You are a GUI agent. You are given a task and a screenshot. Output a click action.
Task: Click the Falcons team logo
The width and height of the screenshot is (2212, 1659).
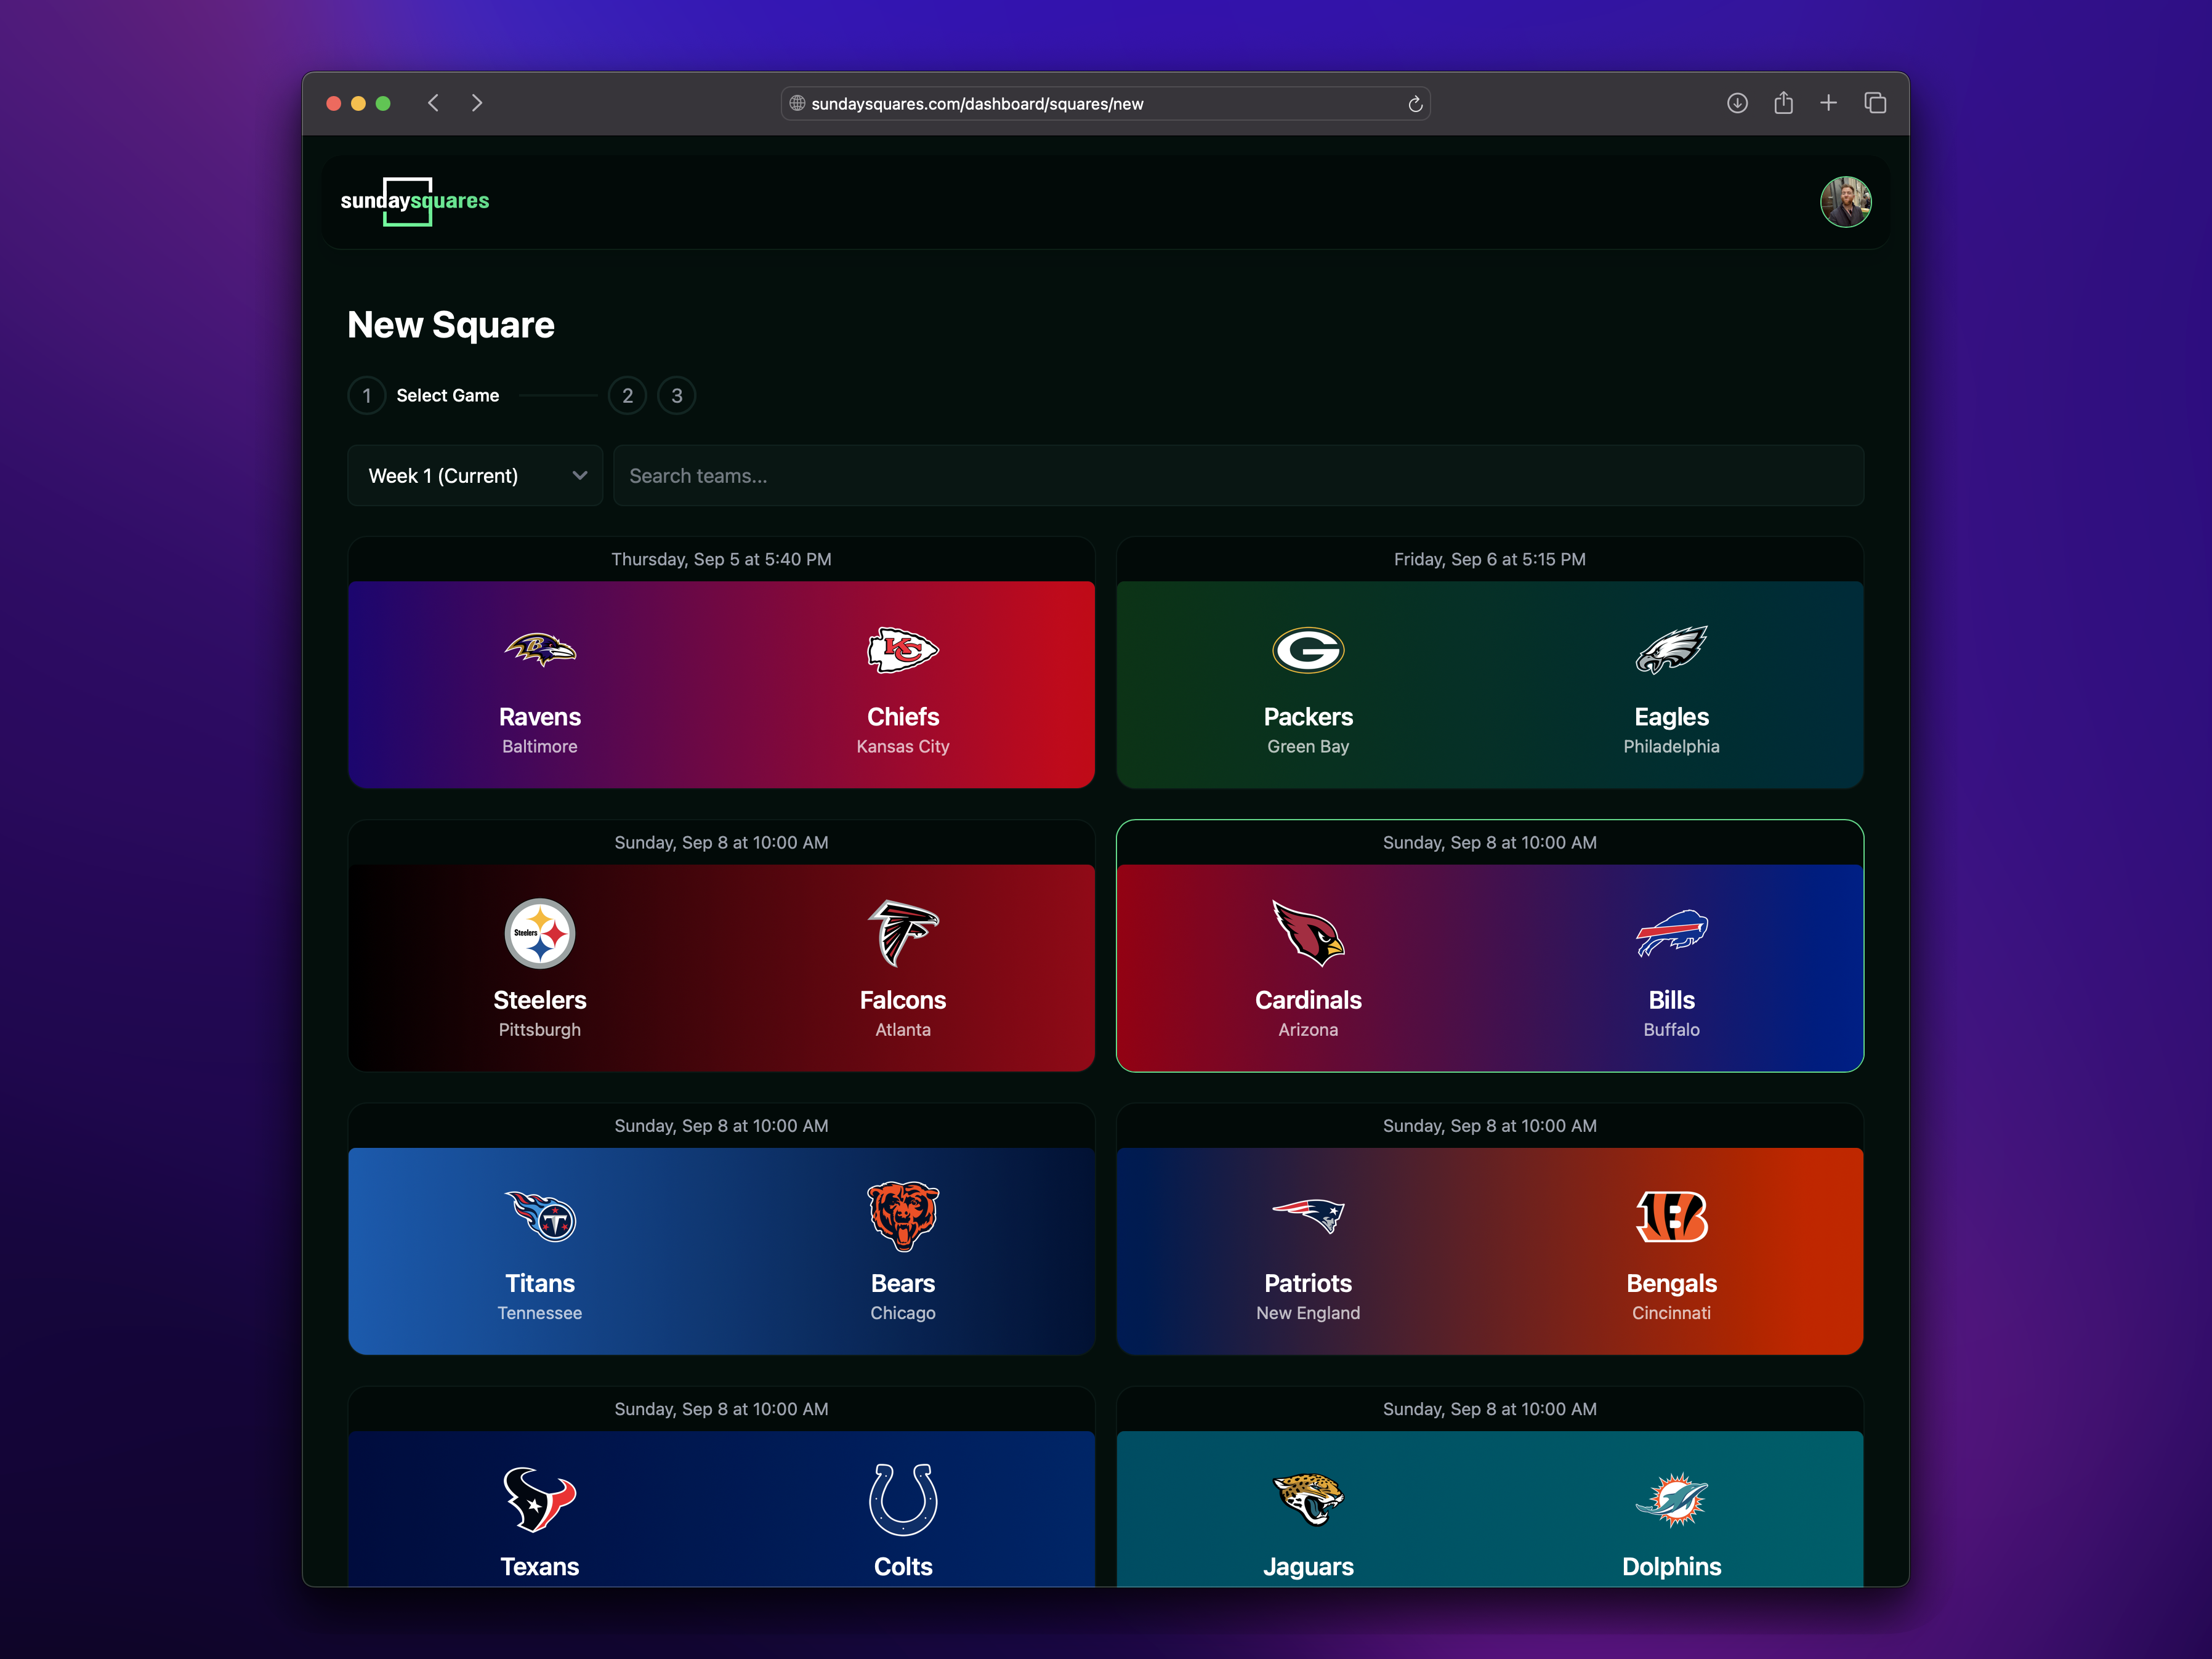[x=902, y=933]
